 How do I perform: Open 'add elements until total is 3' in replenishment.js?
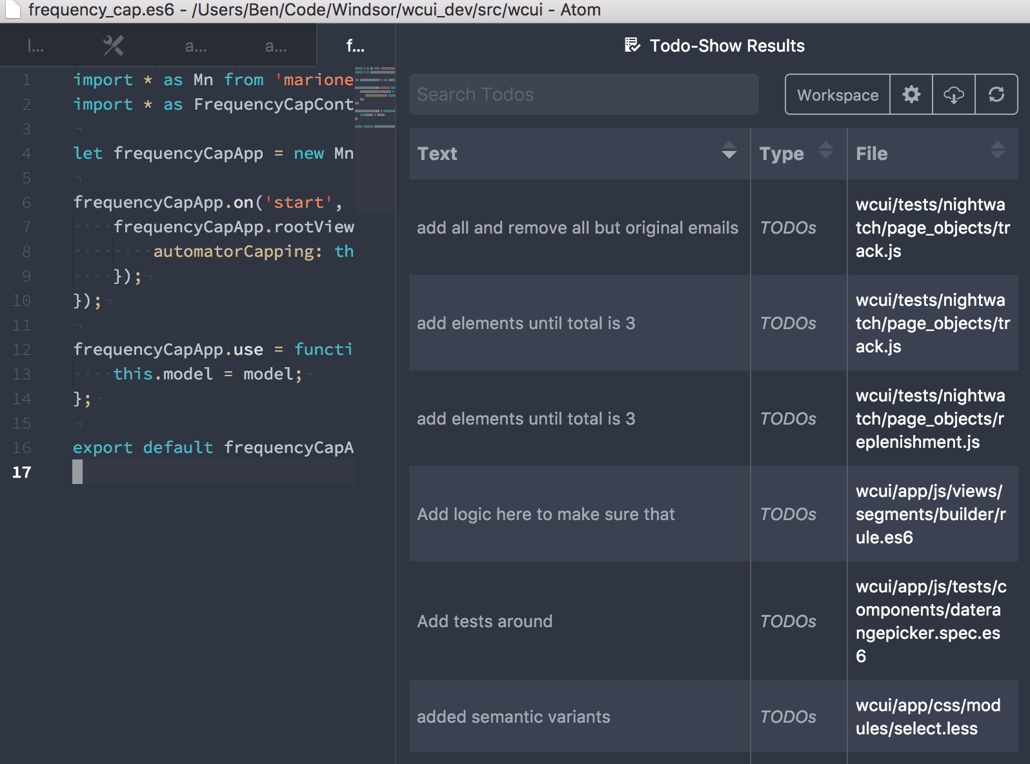pos(526,419)
